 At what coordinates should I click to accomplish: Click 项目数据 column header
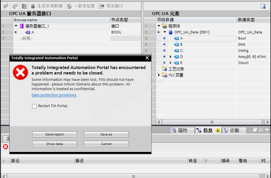pos(196,20)
